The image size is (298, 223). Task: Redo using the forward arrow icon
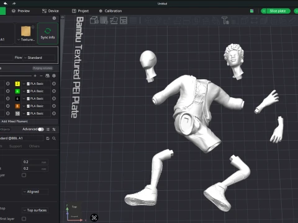(x=14, y=4)
